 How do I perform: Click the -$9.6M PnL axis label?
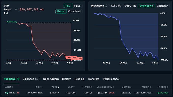coord(76,40)
